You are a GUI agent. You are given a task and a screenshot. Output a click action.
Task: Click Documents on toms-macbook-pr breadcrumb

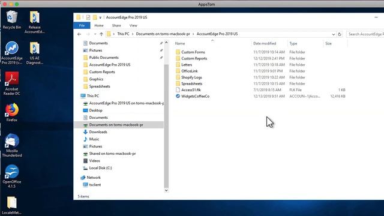point(163,34)
